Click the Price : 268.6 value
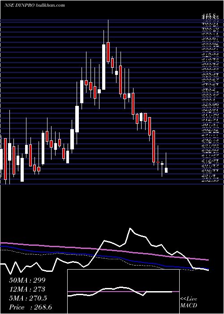This screenshot has height=314, width=224. 30,307
